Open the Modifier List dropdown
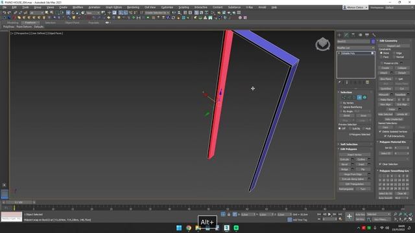415x233 pixels. pos(356,48)
